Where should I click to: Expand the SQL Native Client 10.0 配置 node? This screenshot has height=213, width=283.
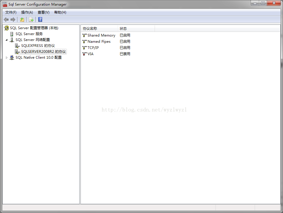7,58
